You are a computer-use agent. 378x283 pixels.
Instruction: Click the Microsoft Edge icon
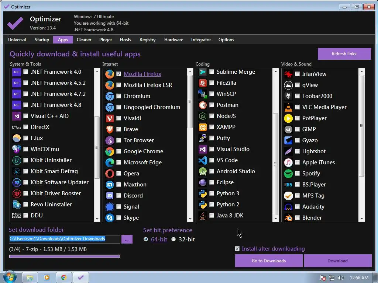(x=110, y=163)
